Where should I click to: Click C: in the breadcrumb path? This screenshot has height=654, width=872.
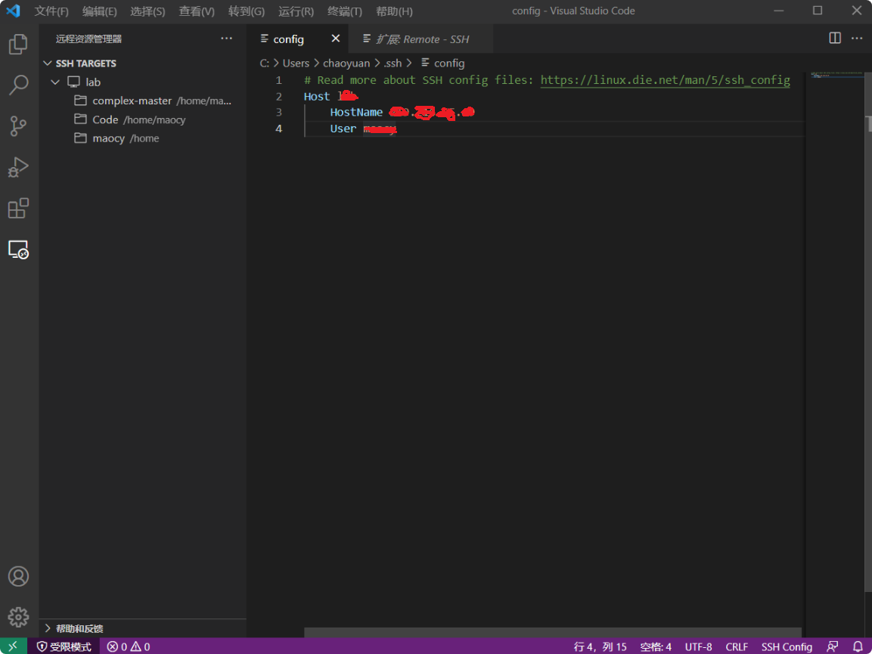tap(265, 64)
